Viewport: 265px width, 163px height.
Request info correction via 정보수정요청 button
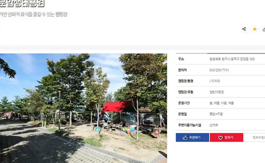pyautogui.click(x=255, y=138)
